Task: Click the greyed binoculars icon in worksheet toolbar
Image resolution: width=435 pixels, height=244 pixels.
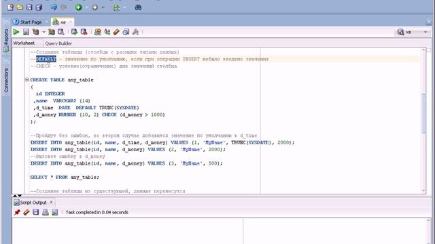Action: click(x=135, y=32)
